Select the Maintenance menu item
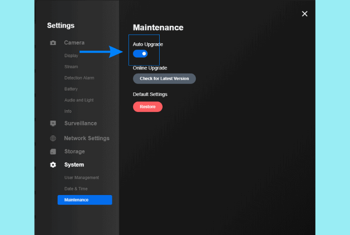This screenshot has width=350, height=235. click(85, 200)
